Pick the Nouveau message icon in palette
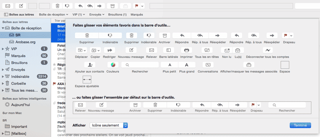 [131, 50]
